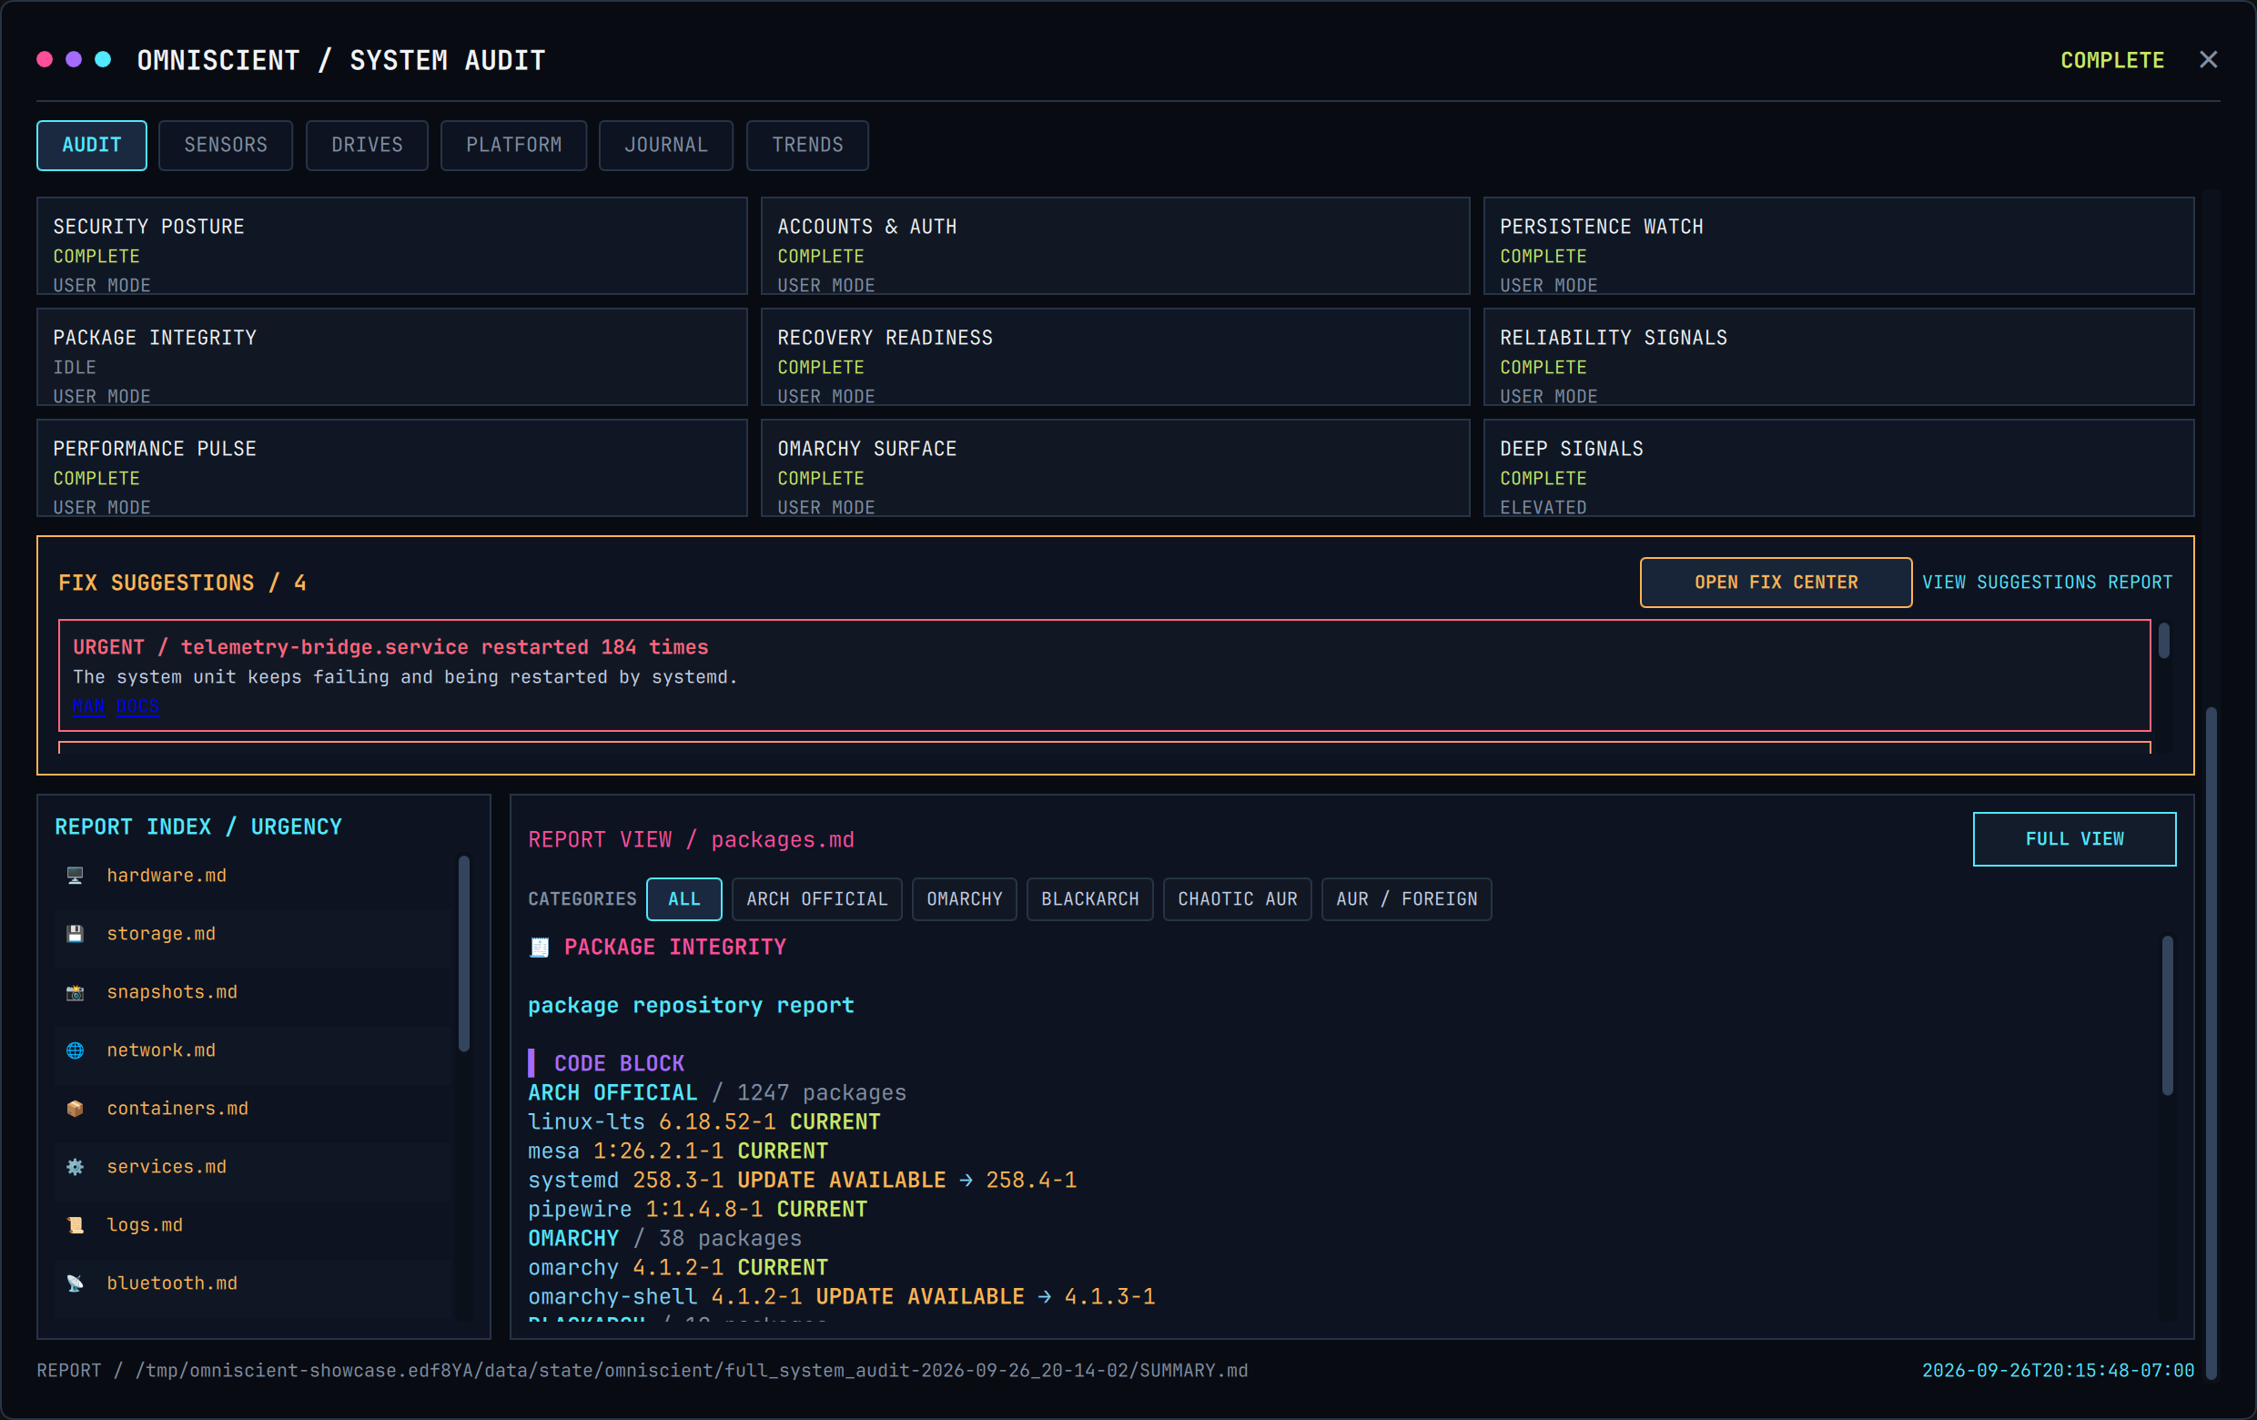Click the pink window dot

pos(44,60)
